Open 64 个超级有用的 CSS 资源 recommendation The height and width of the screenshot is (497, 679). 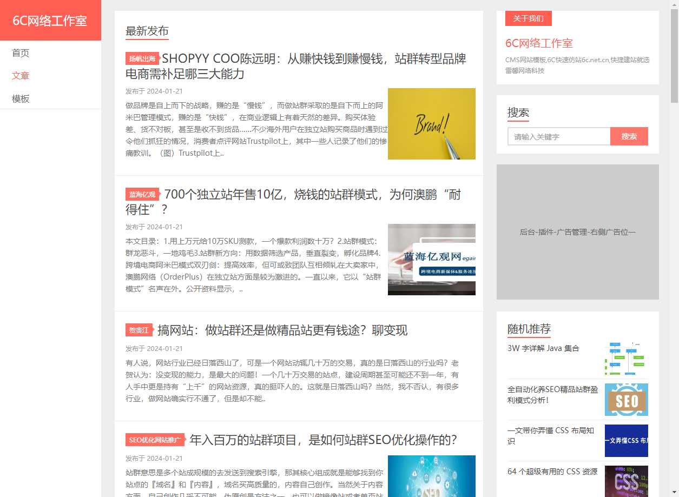552,472
